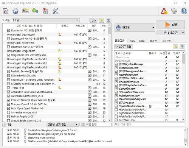Click the flag icon on Unmanaged: HighResTexturePack01 row
Screen dimensions: 189x148
coord(59,59)
